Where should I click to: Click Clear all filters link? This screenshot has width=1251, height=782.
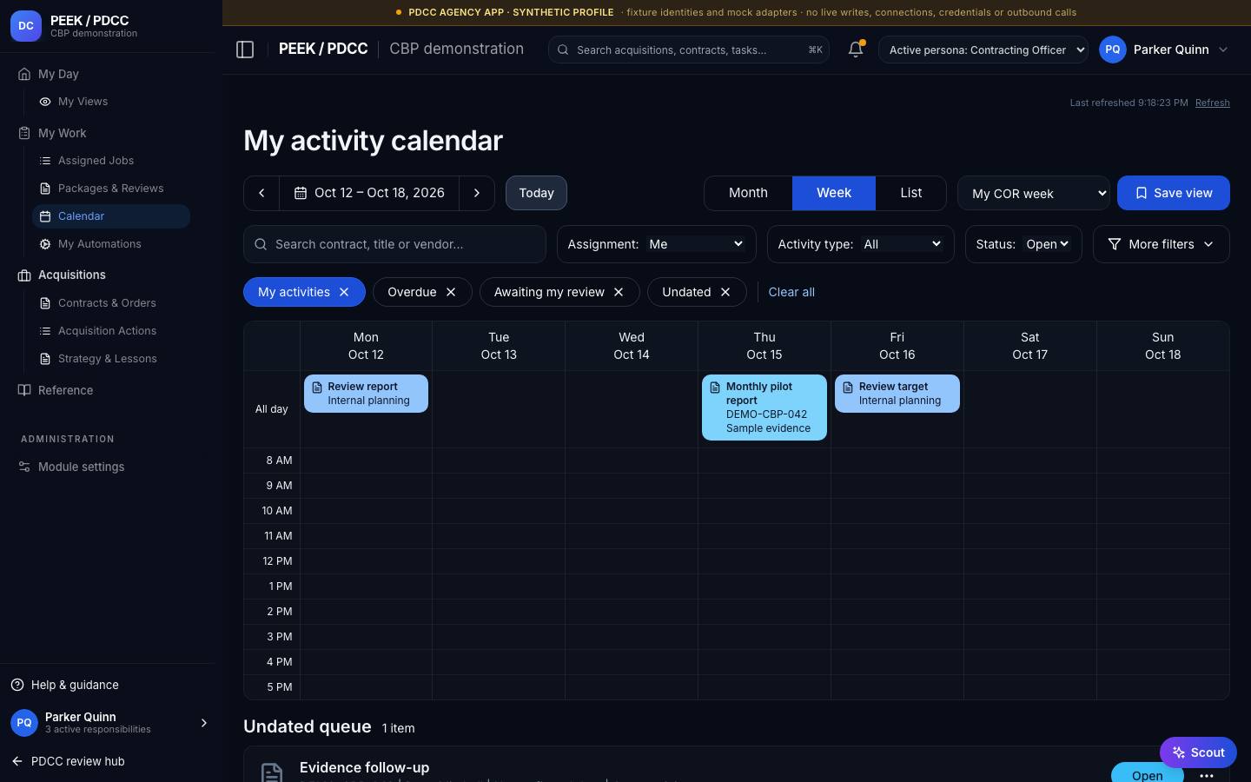coord(791,292)
